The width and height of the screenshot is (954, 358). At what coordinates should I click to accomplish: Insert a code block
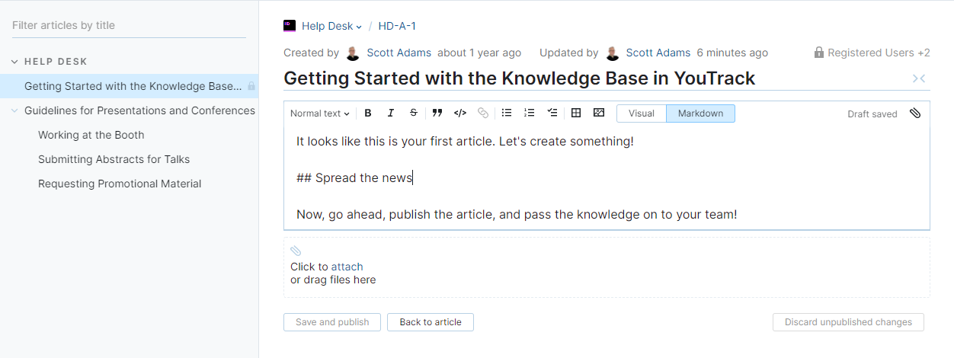[460, 113]
